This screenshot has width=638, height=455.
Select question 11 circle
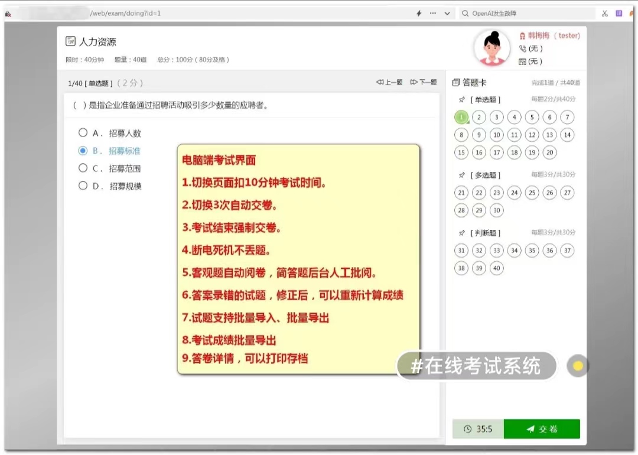(x=515, y=135)
